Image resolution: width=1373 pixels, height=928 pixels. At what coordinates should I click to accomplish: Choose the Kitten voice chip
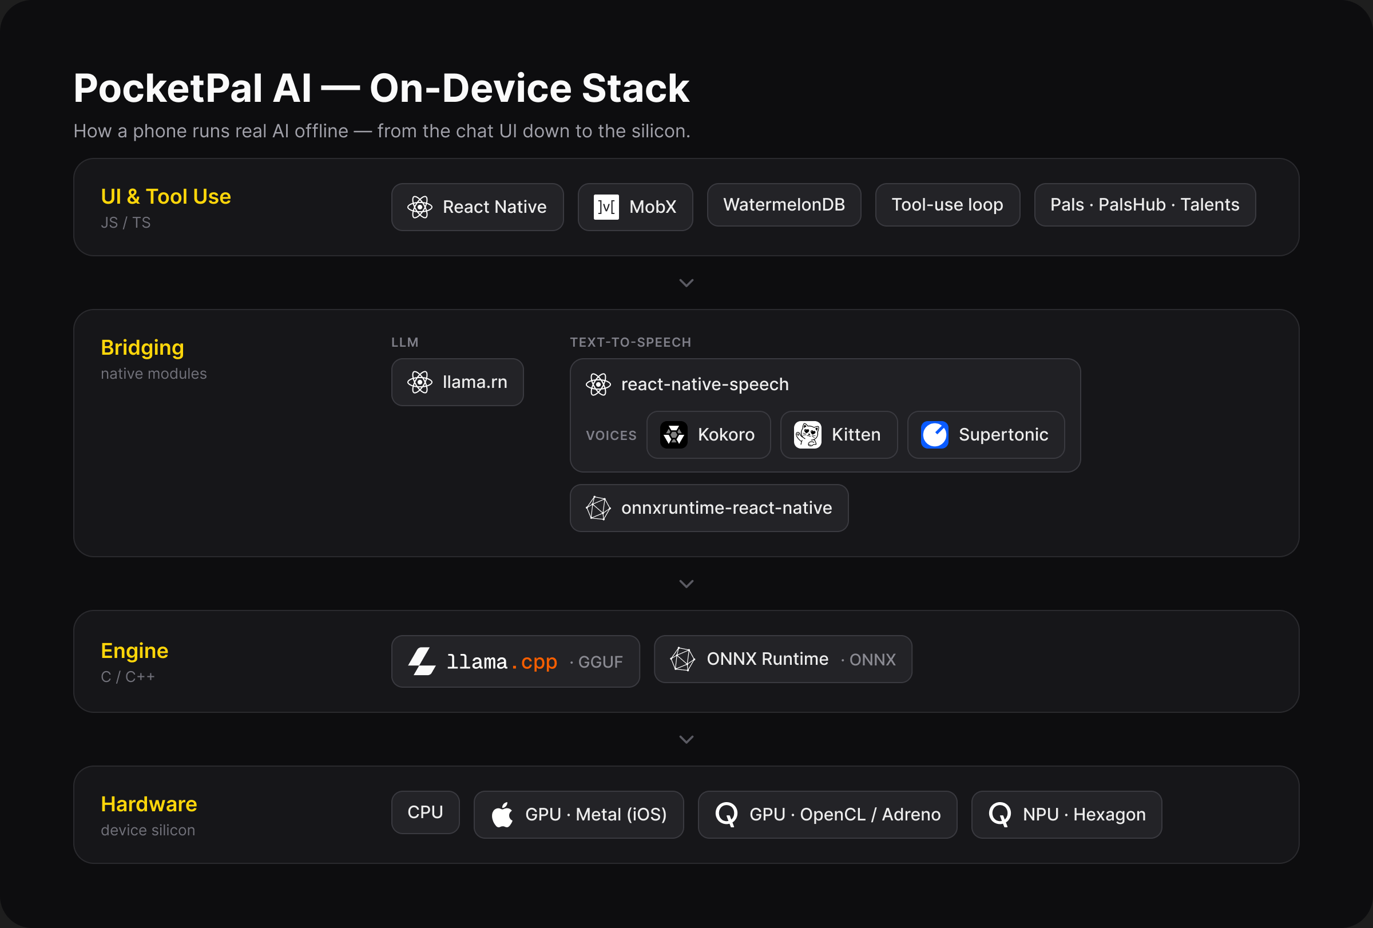click(x=839, y=435)
